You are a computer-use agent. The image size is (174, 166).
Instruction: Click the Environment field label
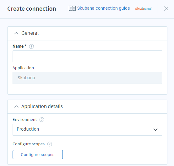[24, 120]
